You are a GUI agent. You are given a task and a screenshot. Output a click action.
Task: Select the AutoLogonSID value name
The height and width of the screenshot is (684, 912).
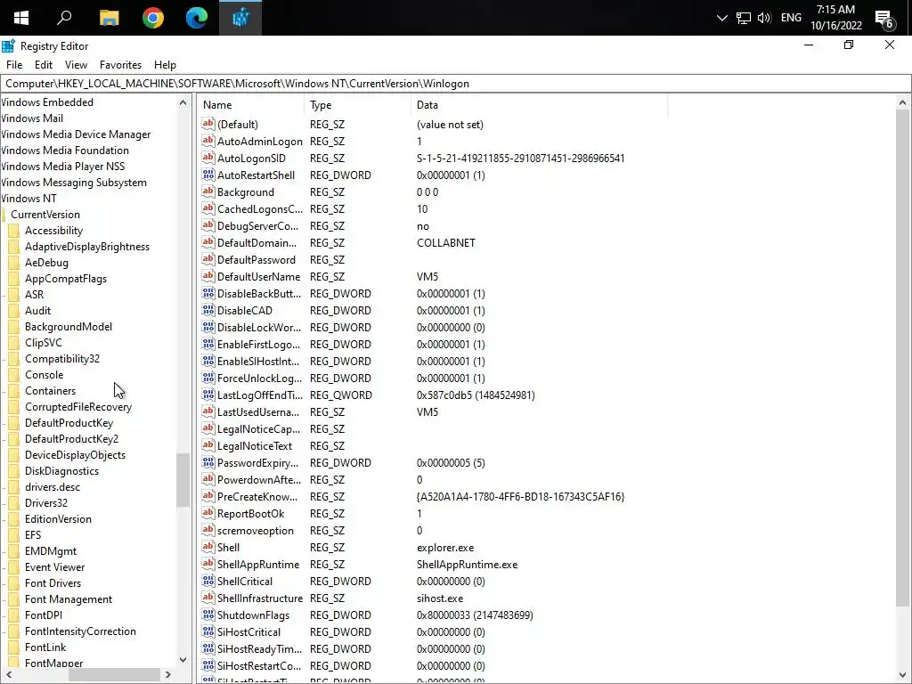coord(251,158)
